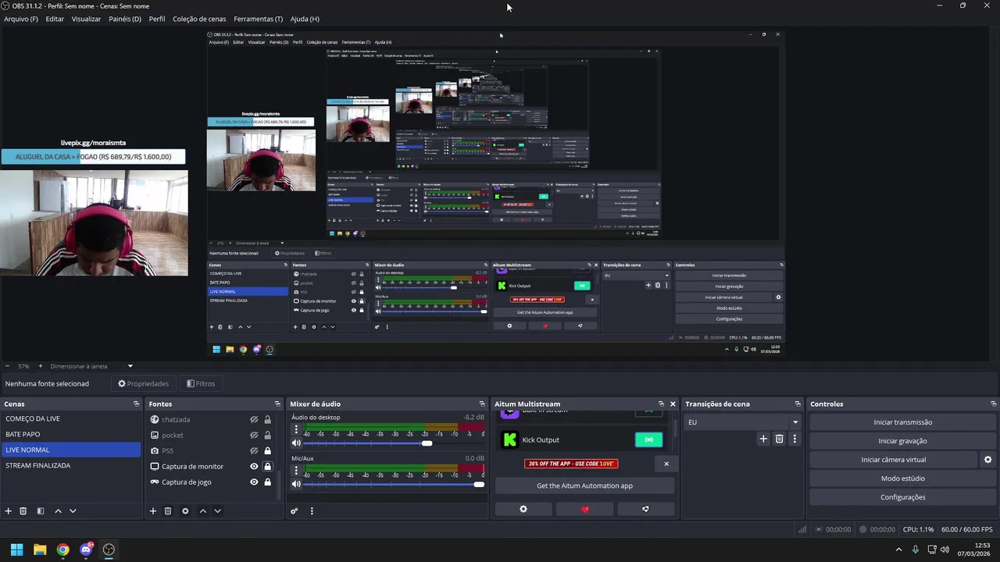Click Iniciar gravação button

(902, 441)
